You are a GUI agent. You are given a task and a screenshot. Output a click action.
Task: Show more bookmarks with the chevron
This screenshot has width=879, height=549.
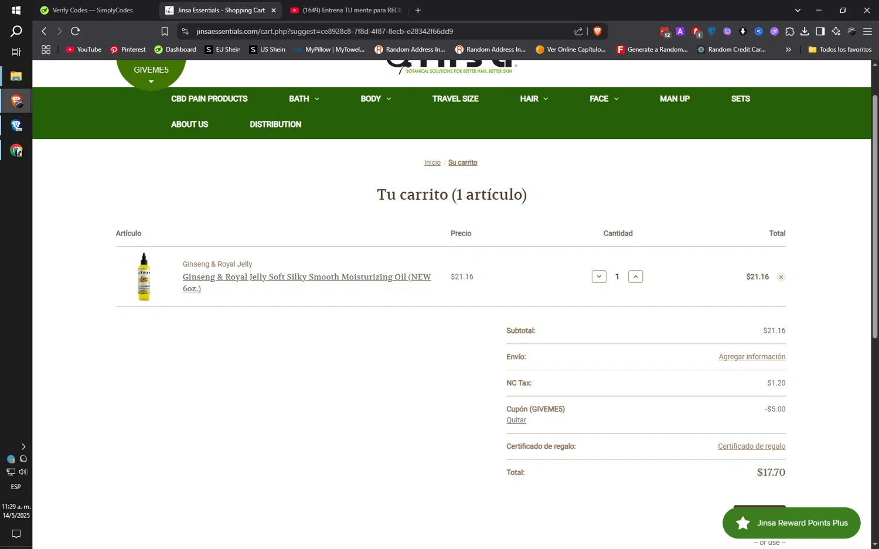788,50
